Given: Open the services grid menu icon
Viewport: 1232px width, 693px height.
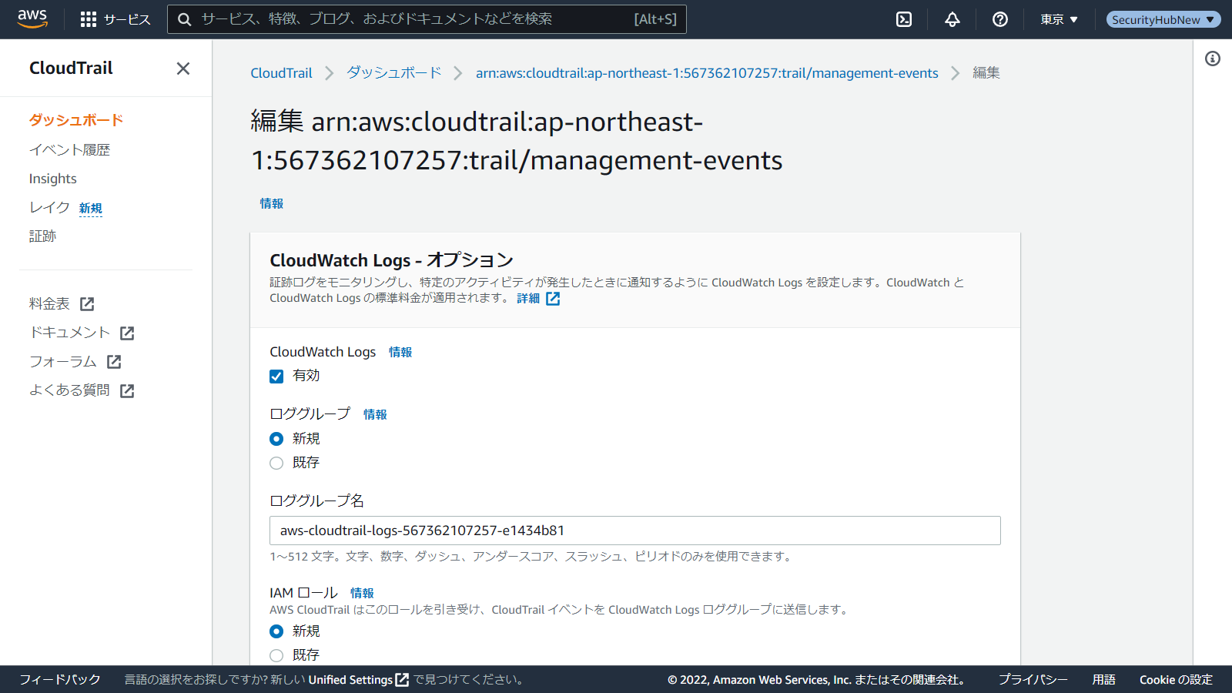Looking at the screenshot, I should point(89,19).
